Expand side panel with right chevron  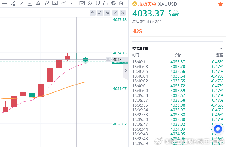tap(126, 70)
